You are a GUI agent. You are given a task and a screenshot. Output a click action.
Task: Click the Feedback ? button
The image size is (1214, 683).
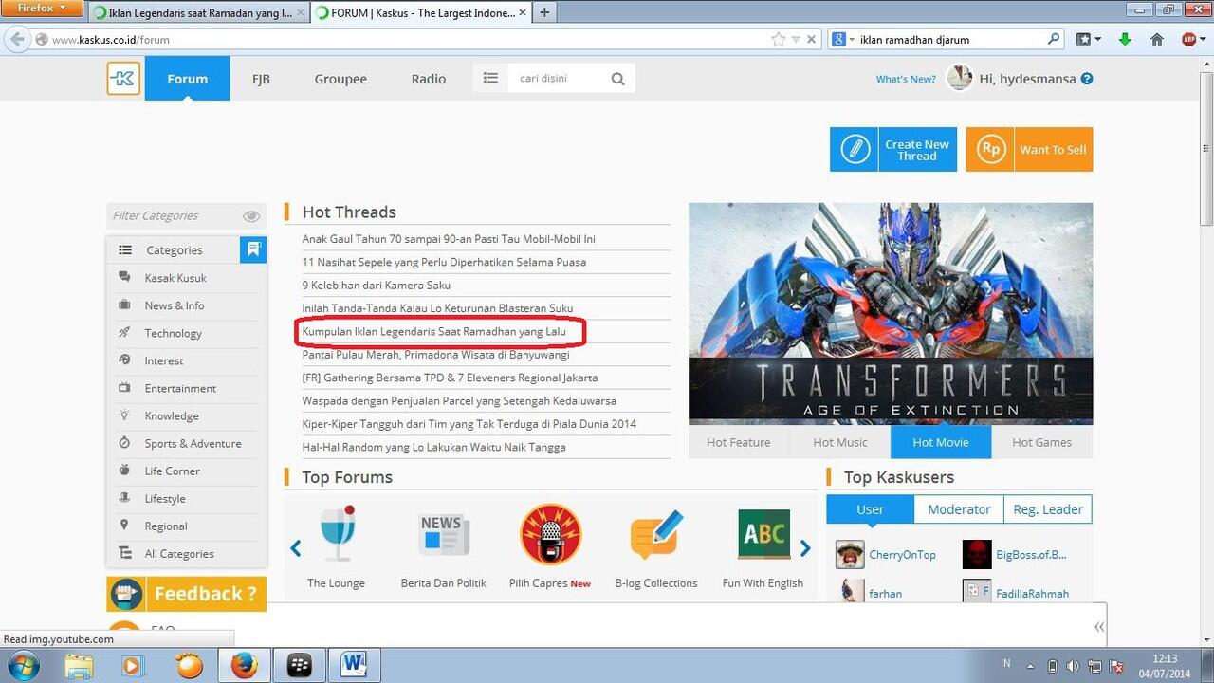tap(186, 594)
